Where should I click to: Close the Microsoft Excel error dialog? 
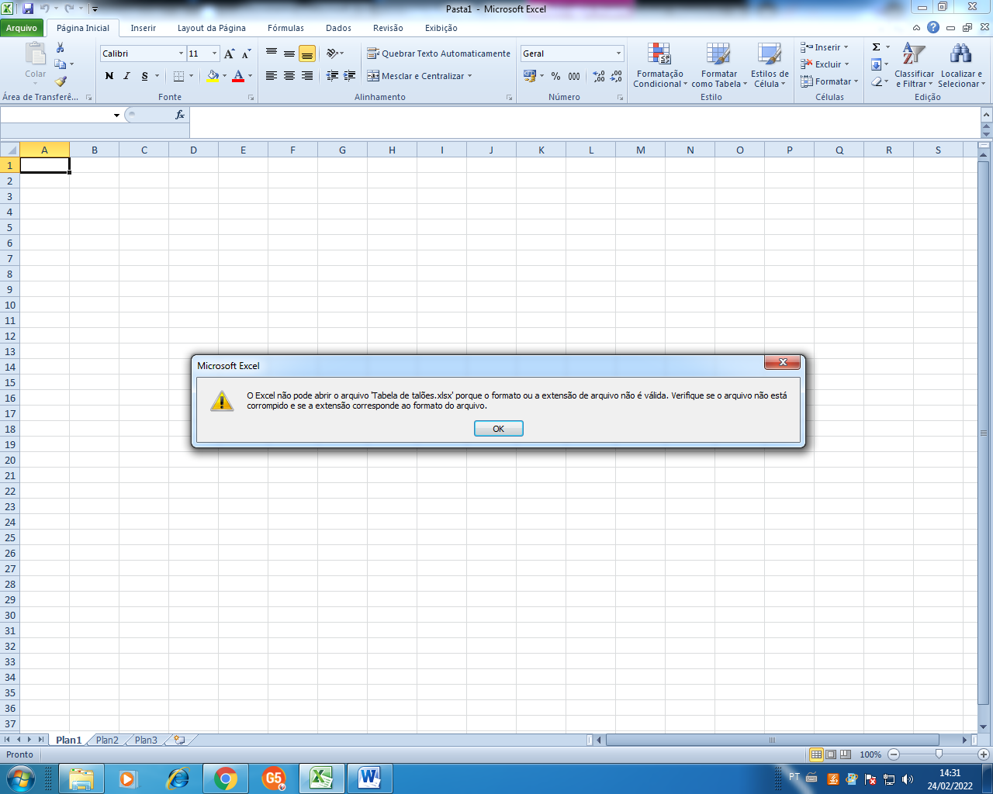[782, 362]
